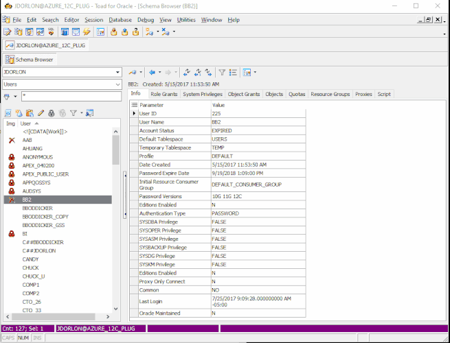
Task: Click user list scroll down arrow
Action: point(115,309)
